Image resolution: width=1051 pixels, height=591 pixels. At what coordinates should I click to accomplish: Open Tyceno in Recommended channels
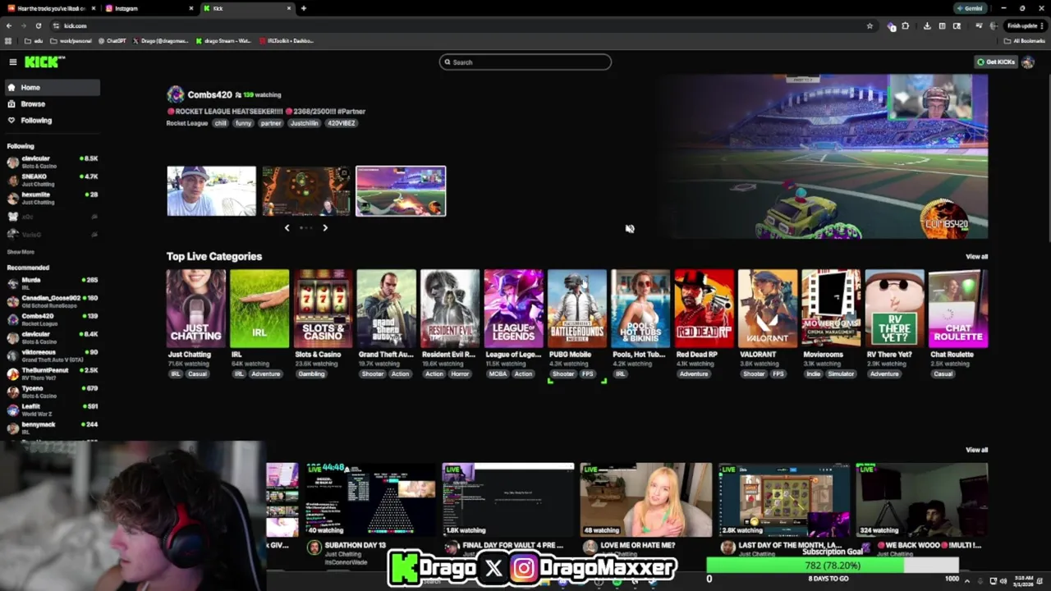pyautogui.click(x=51, y=392)
